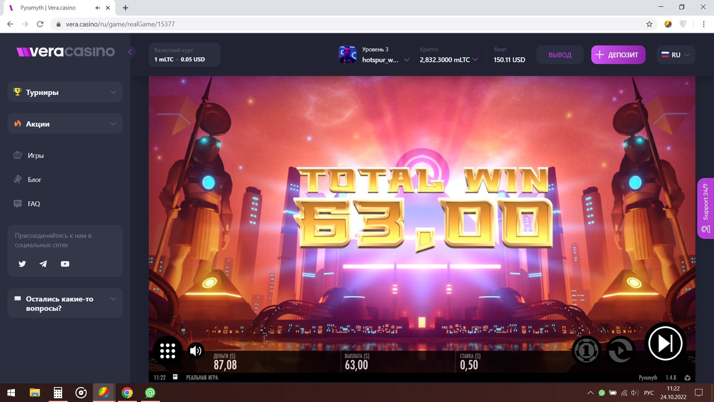
Task: Expand the Акции section
Action: (65, 124)
